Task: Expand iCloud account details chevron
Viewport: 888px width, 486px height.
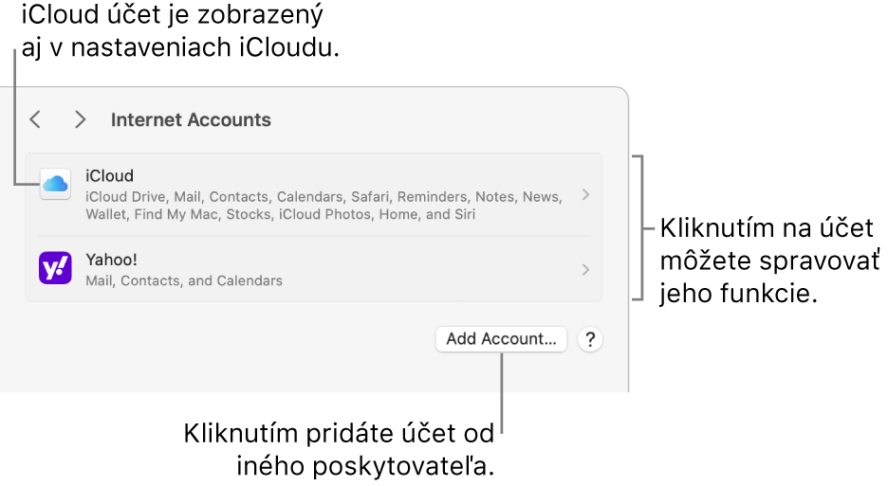Action: coord(585,194)
